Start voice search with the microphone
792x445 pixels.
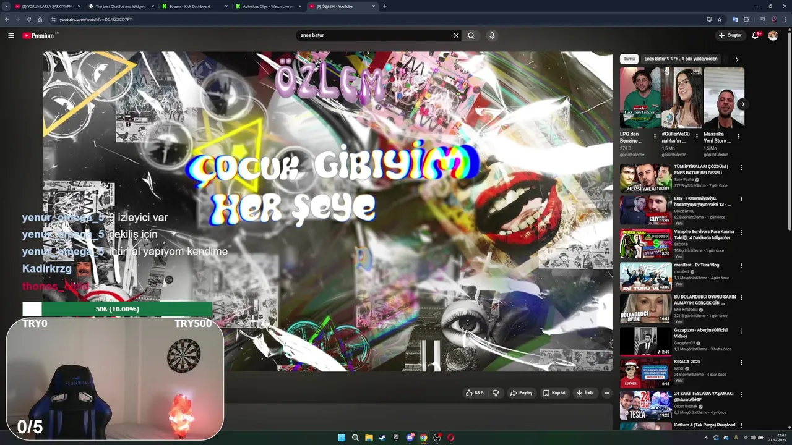point(492,35)
